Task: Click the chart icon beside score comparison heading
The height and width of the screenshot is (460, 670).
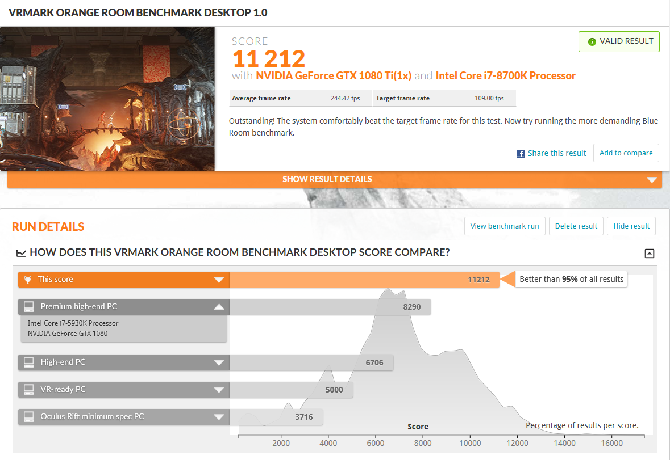Action: tap(21, 253)
